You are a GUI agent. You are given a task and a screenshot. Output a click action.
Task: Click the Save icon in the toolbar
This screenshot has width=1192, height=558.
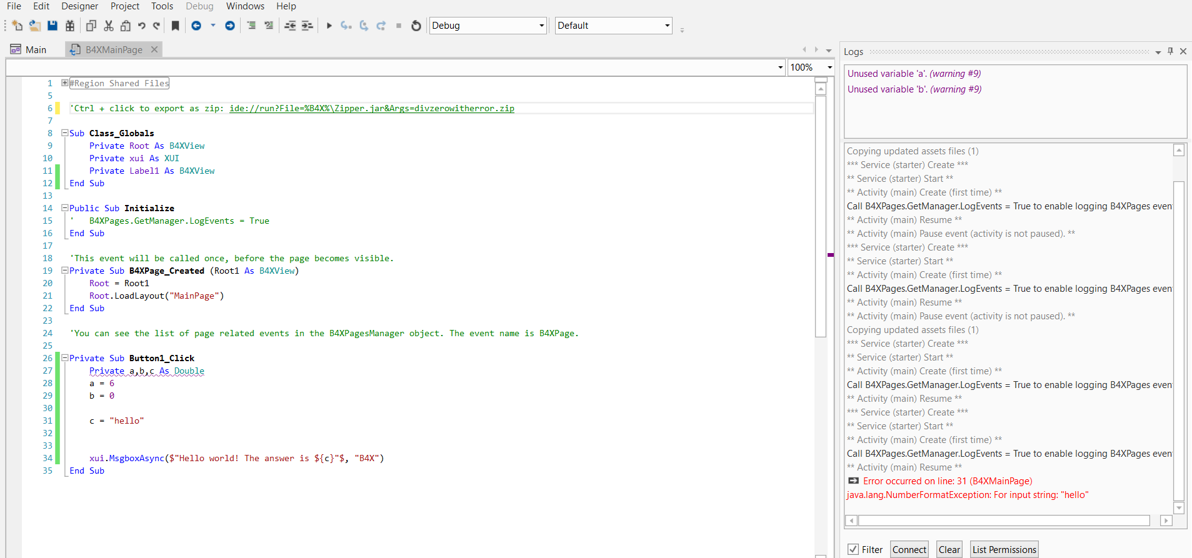(53, 26)
